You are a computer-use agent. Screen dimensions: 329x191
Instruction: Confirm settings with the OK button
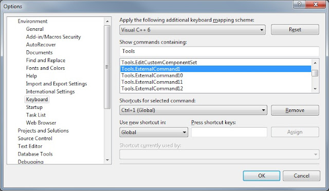[262, 176]
